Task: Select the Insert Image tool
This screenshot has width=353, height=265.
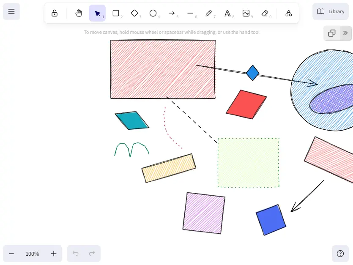Action: 246,13
